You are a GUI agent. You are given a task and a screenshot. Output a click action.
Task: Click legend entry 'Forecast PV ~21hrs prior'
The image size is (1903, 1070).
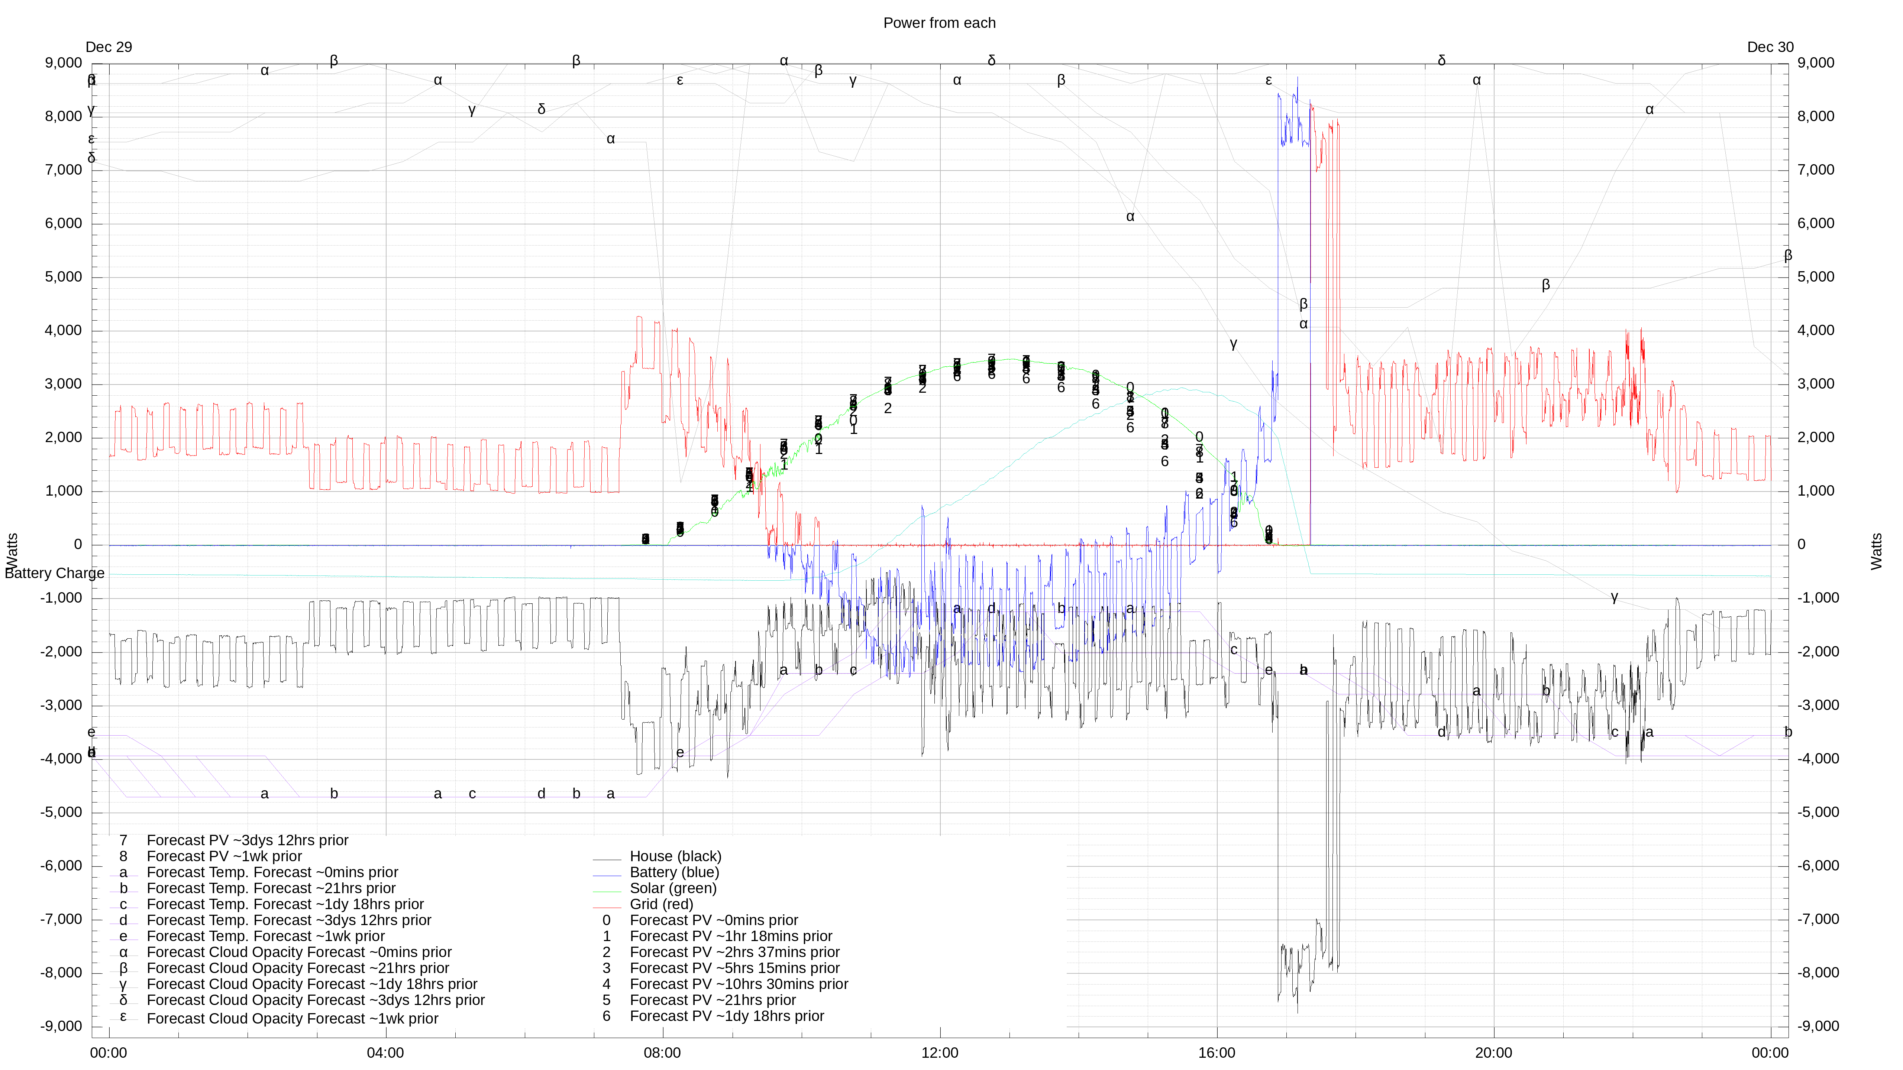713,1001
